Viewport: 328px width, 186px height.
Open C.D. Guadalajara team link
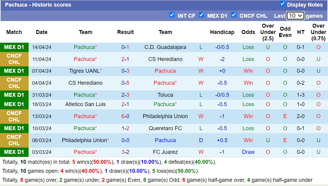(x=165, y=47)
